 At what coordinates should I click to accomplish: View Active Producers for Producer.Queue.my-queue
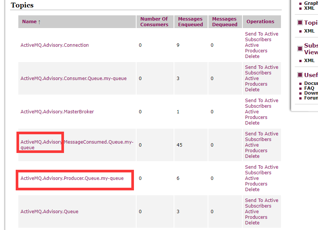click(x=256, y=181)
